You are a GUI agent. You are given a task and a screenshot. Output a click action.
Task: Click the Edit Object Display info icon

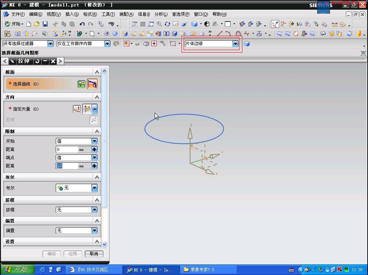pyautogui.click(x=101, y=24)
